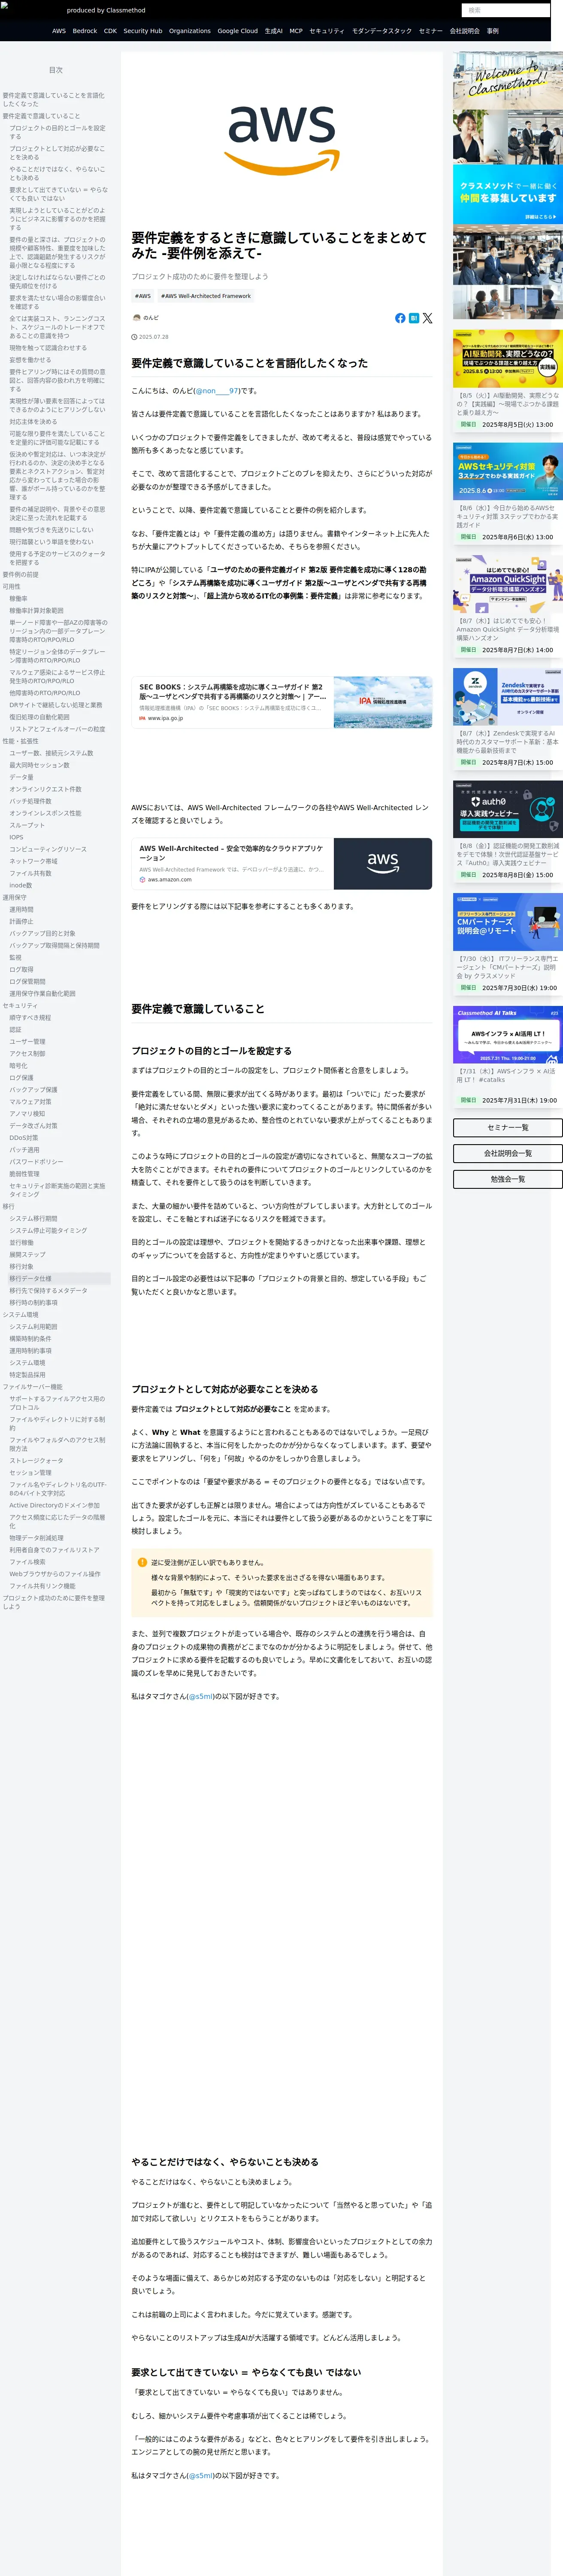
Task: Jump to TOC entry 妄想を働かせる
Action: click(30, 360)
